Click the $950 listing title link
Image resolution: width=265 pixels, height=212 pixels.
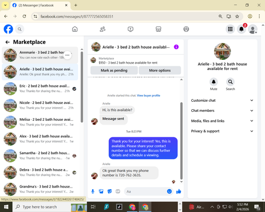coord(128,63)
